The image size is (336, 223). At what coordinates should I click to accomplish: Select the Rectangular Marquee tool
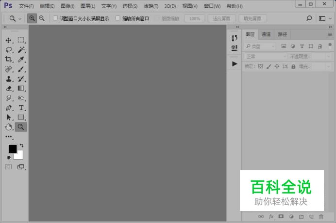(x=21, y=40)
